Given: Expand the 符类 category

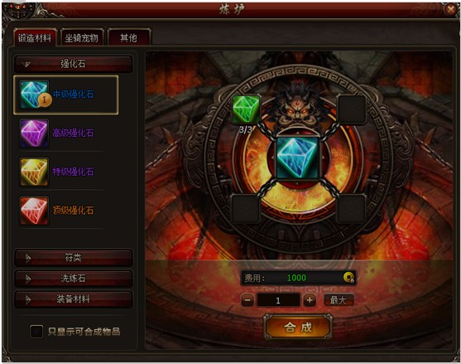Looking at the screenshot, I should [74, 258].
